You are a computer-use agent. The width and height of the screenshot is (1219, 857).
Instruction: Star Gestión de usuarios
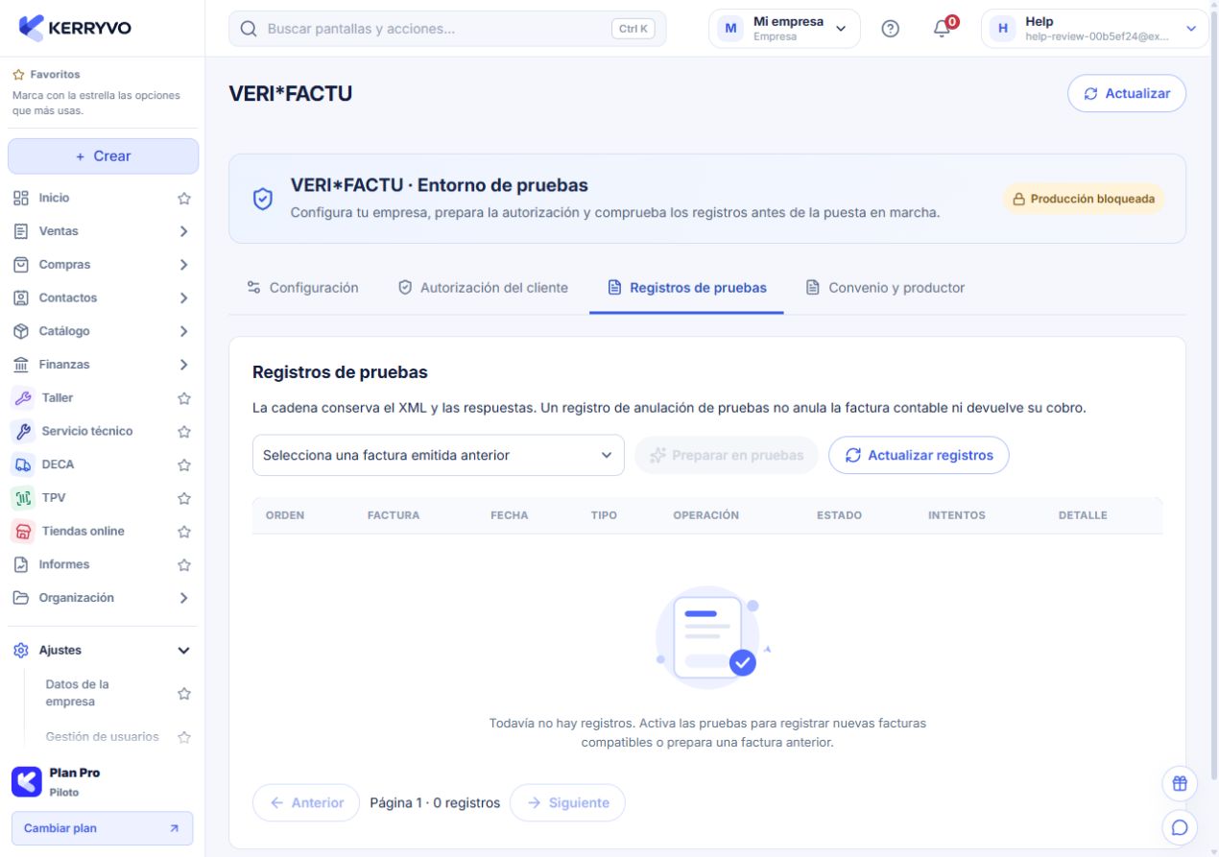pos(184,737)
